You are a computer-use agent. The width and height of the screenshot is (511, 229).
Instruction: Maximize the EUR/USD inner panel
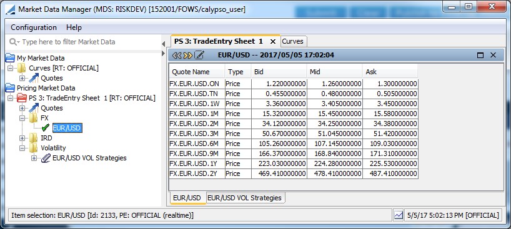(x=480, y=56)
